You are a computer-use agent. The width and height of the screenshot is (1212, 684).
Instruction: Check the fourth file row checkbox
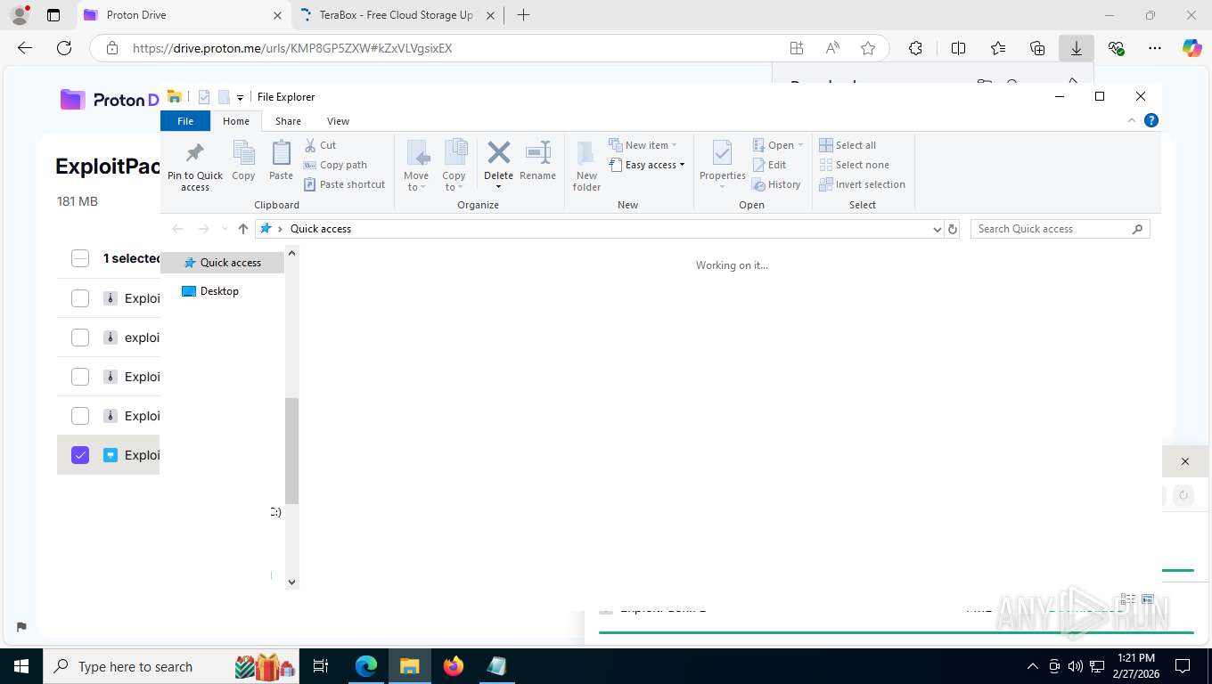click(80, 416)
